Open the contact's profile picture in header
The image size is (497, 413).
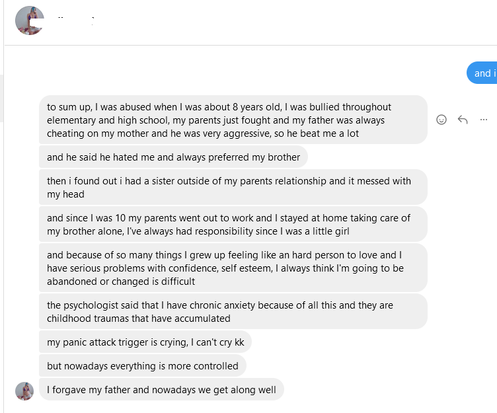29,21
